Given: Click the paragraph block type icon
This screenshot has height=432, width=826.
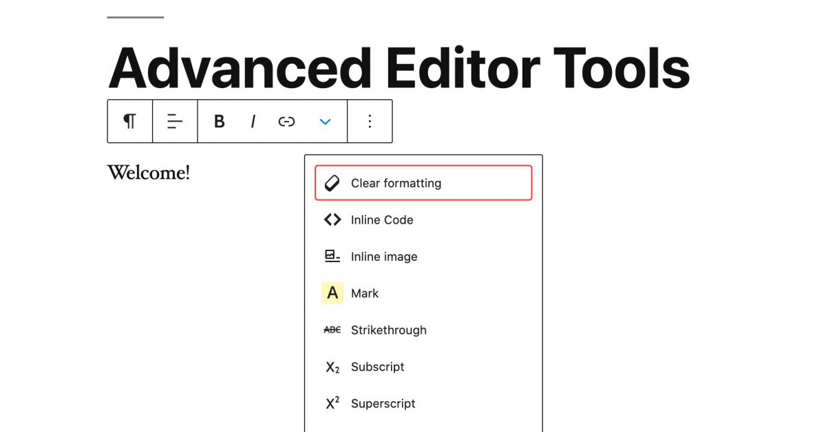Looking at the screenshot, I should 129,122.
